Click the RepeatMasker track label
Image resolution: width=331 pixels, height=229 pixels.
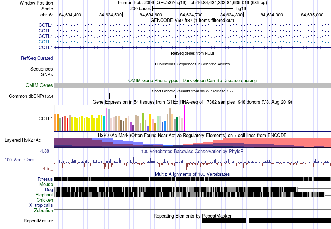[38, 221]
